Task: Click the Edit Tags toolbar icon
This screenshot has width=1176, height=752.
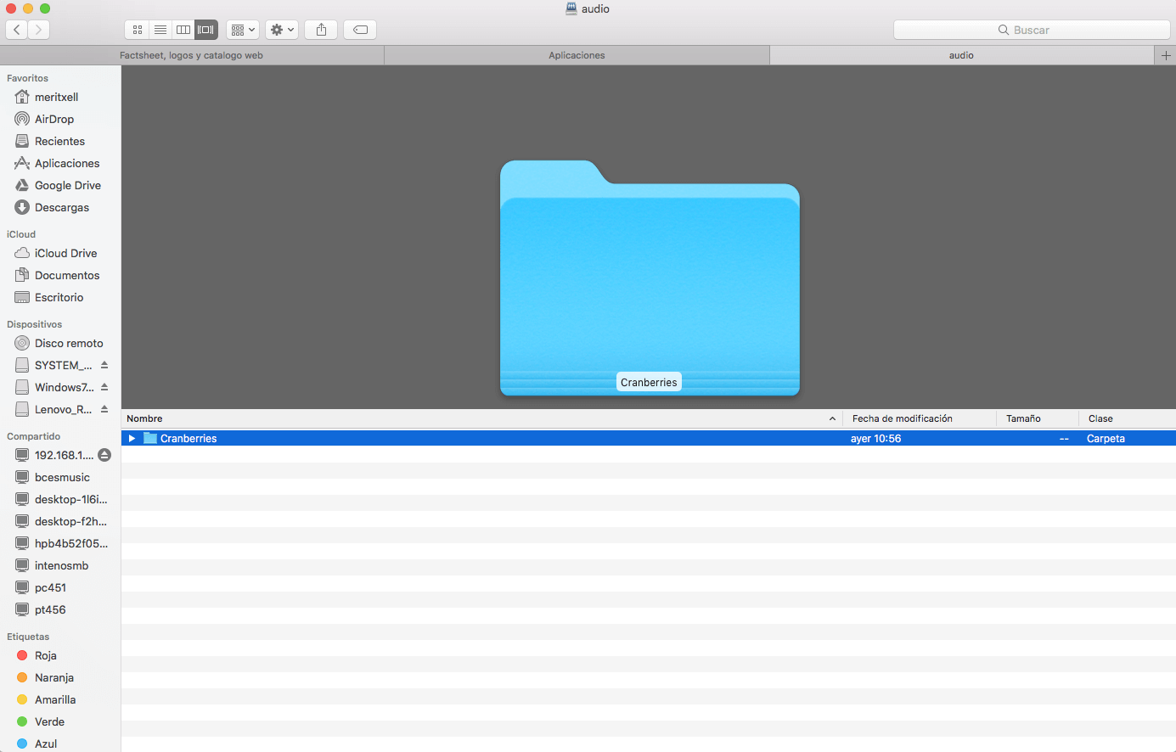Action: coord(360,30)
